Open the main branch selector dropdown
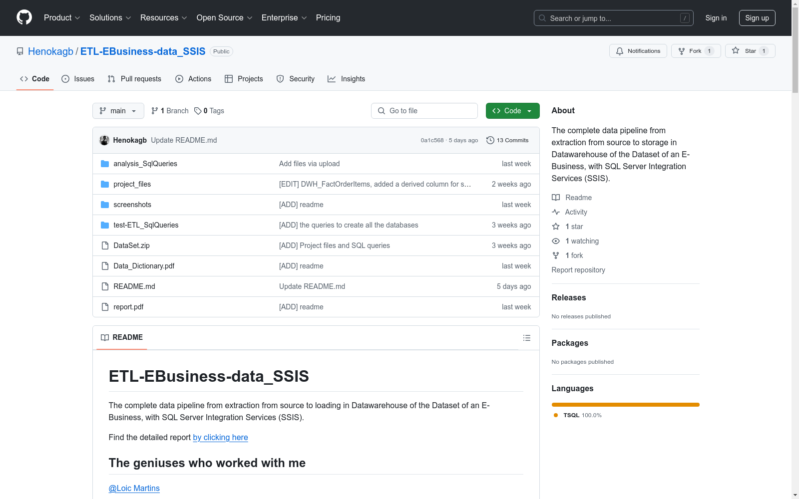The width and height of the screenshot is (799, 499). pyautogui.click(x=118, y=111)
